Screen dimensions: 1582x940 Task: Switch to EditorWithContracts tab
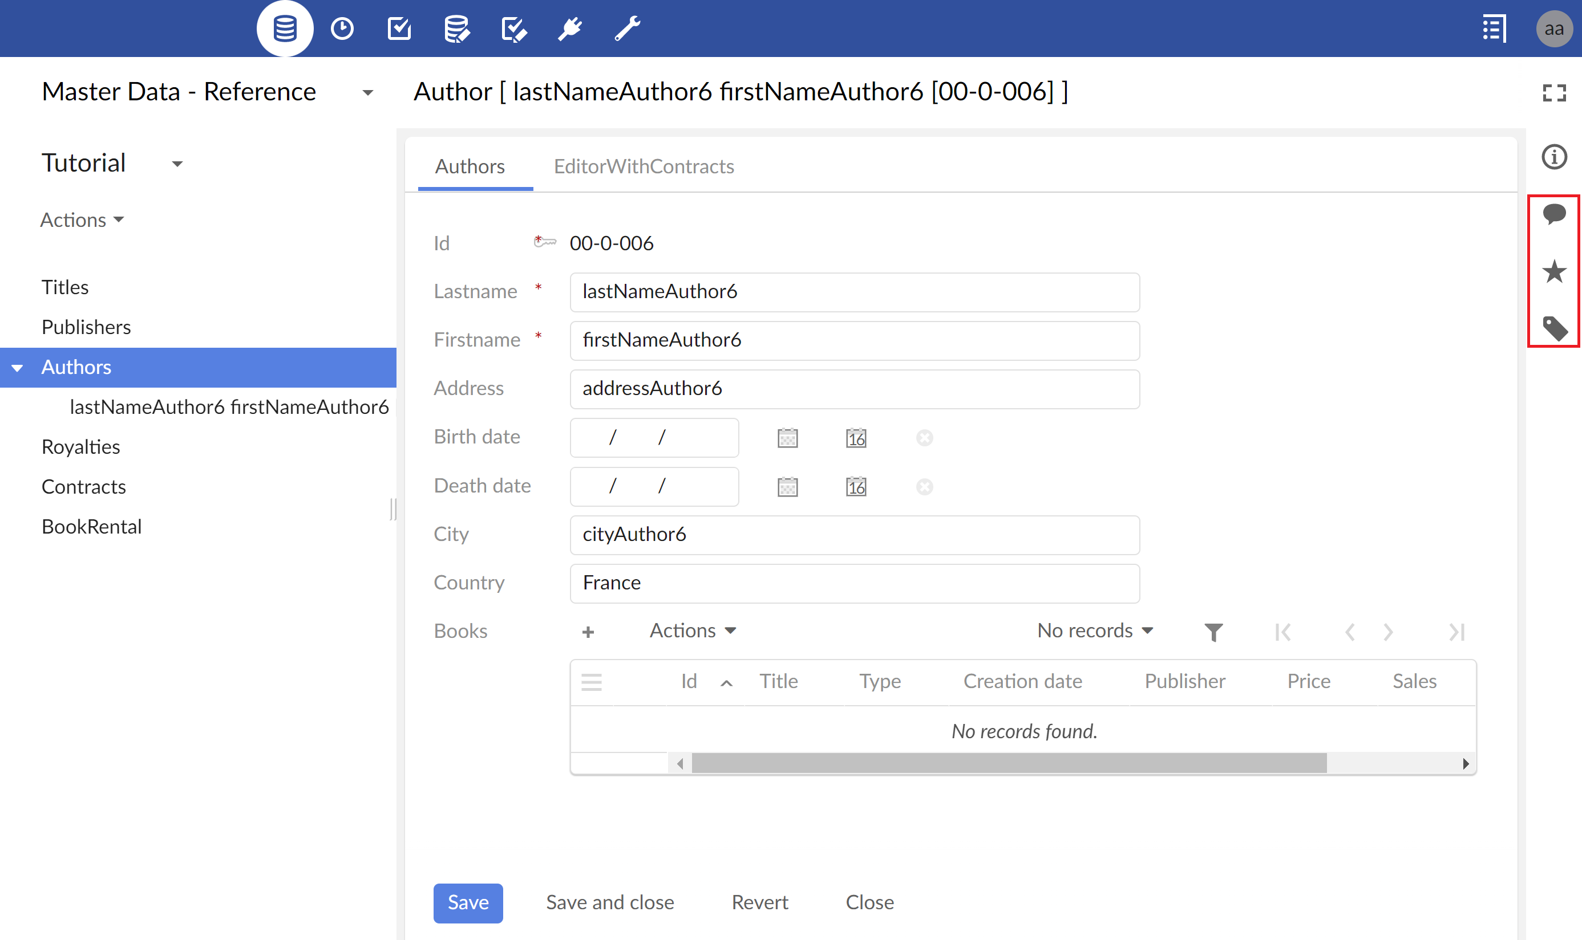click(x=644, y=166)
